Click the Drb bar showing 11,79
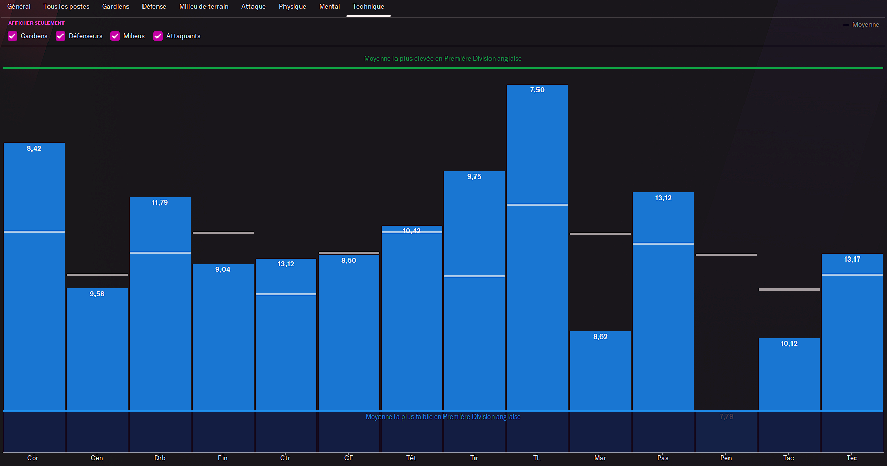This screenshot has height=466, width=887. click(160, 303)
